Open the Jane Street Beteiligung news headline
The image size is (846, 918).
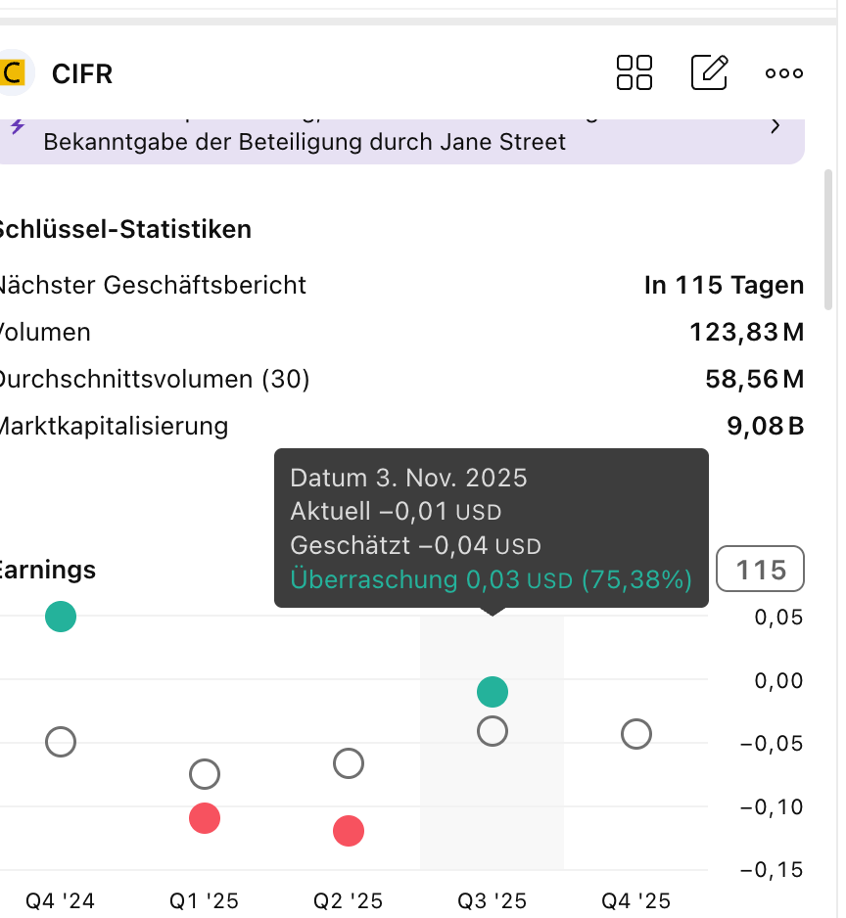(x=305, y=142)
